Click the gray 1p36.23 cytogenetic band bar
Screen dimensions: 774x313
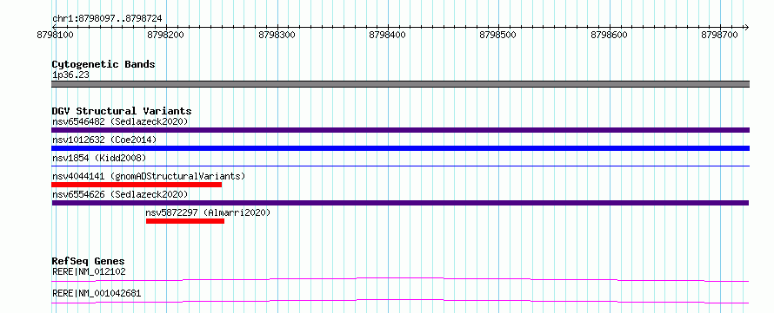click(400, 84)
